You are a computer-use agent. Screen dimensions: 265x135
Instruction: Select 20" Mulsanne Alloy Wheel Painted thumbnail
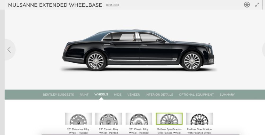pyautogui.click(x=78, y=119)
